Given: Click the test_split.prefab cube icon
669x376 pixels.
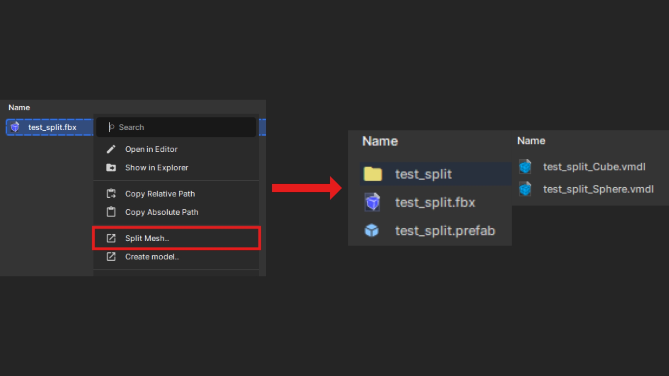Looking at the screenshot, I should [371, 230].
